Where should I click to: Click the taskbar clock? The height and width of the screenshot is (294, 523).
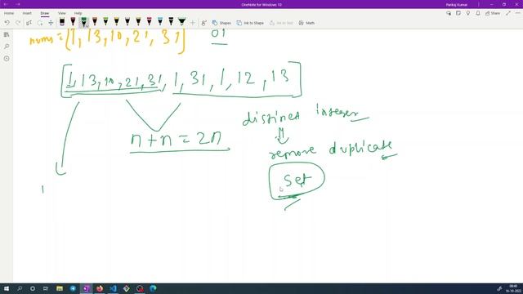click(x=514, y=288)
